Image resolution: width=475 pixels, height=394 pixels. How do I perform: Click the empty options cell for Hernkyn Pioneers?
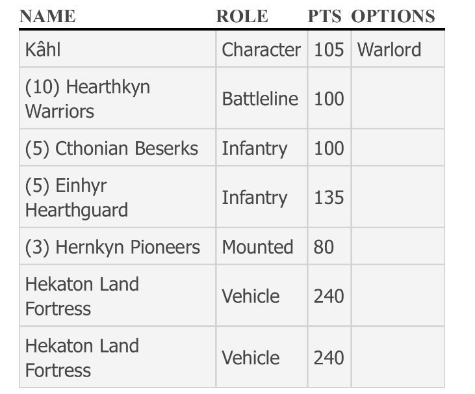click(398, 247)
